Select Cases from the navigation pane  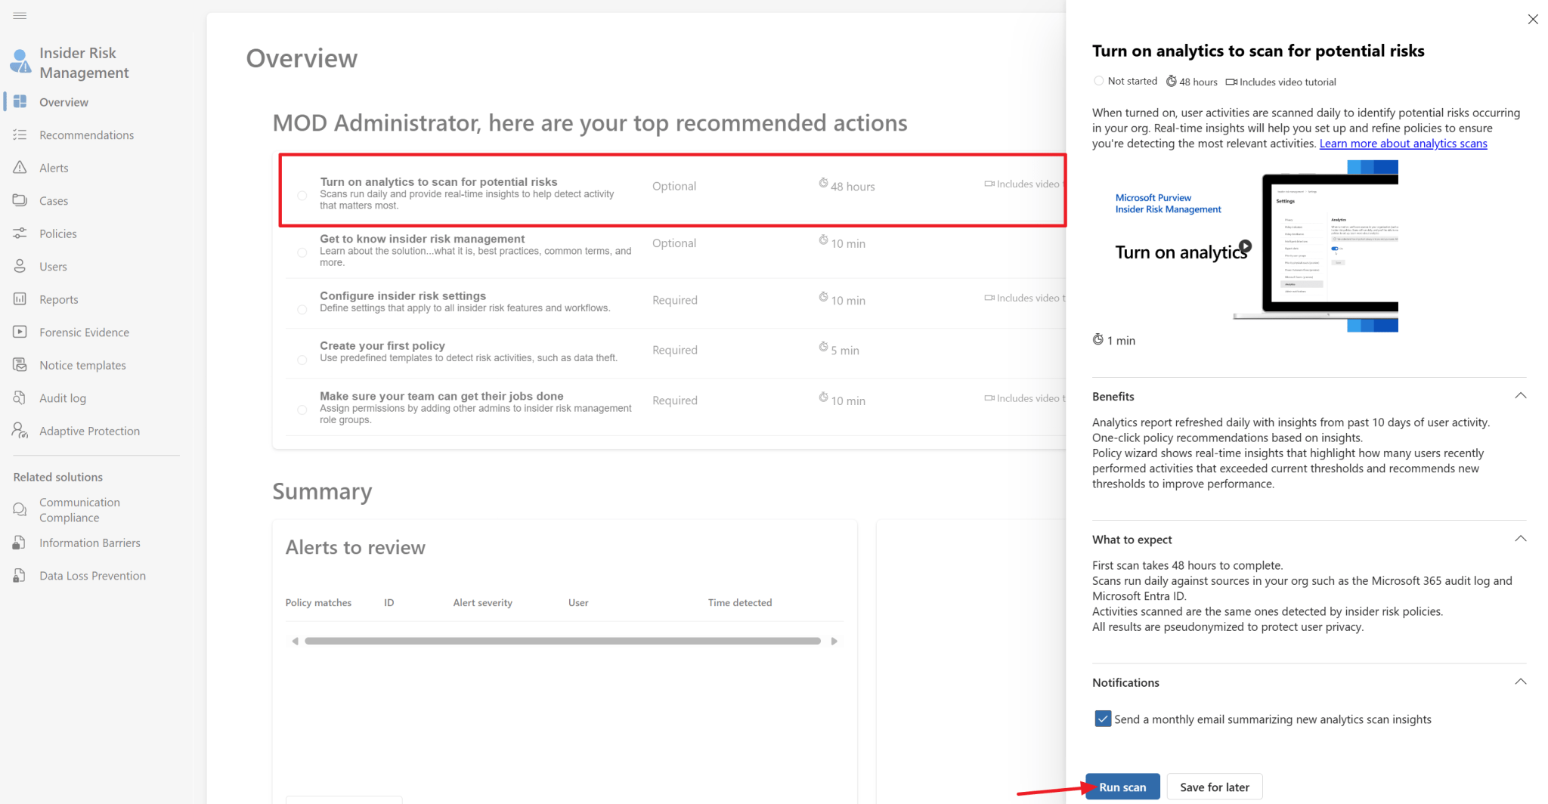pyautogui.click(x=53, y=200)
